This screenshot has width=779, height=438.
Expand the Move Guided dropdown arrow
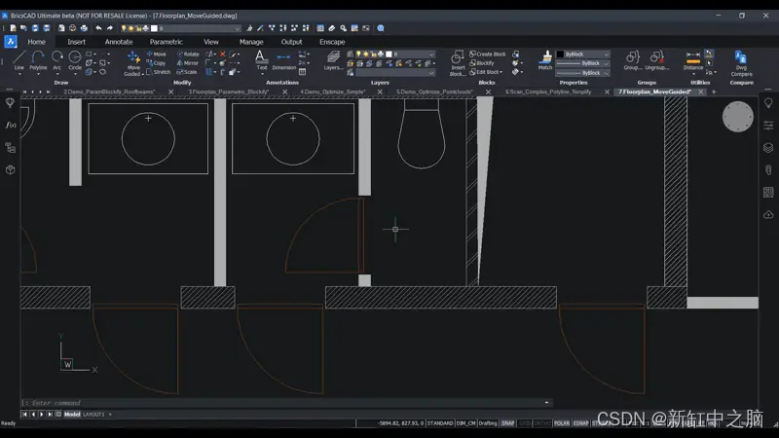pos(142,75)
